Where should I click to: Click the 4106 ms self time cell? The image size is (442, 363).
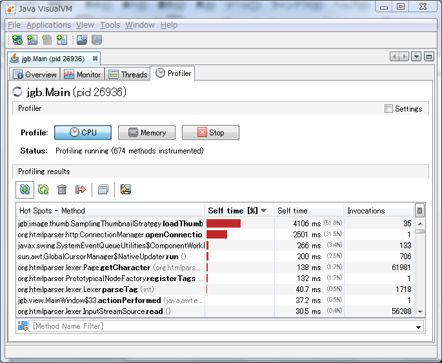[309, 223]
